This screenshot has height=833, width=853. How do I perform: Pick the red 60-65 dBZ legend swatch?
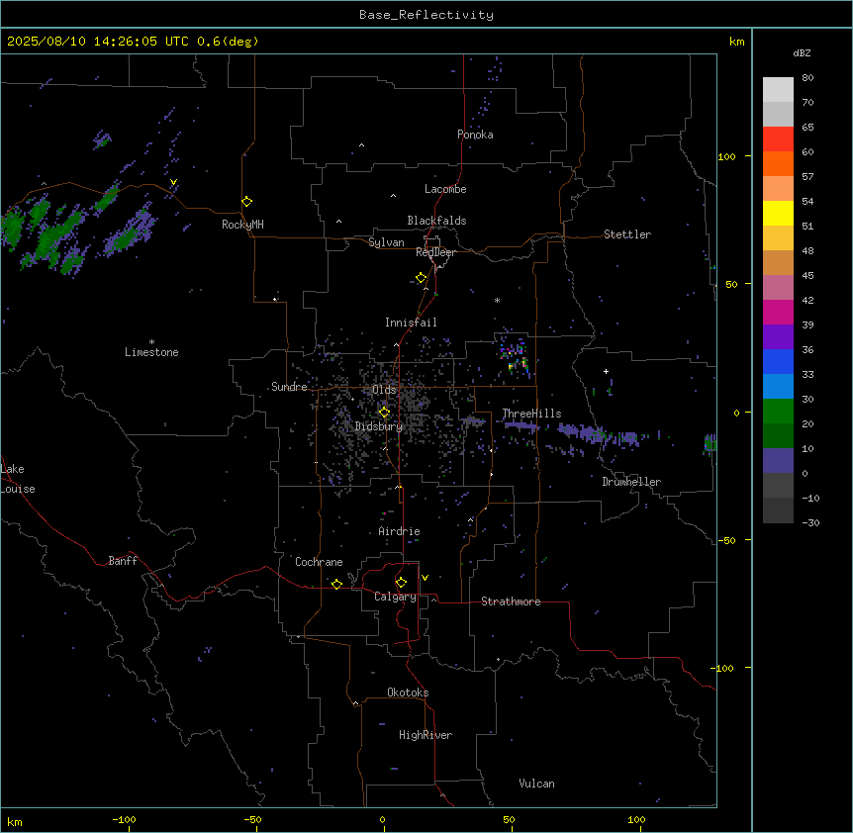coord(778,139)
